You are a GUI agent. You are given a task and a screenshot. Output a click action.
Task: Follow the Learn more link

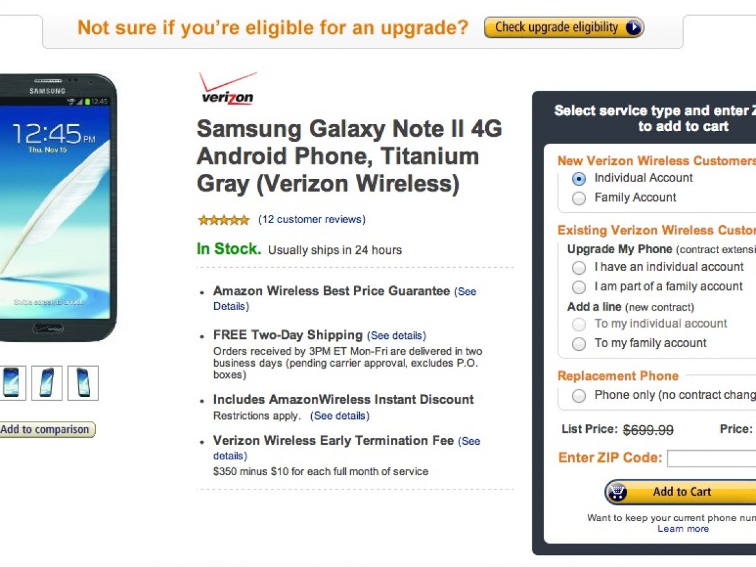[x=683, y=529]
